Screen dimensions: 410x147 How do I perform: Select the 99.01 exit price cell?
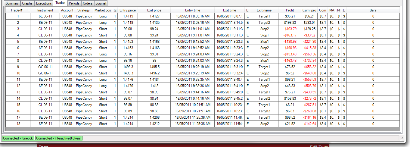[154, 54]
